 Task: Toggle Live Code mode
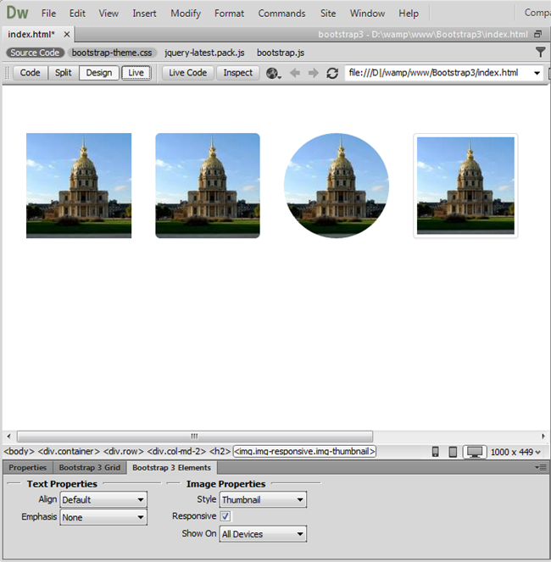coord(188,73)
